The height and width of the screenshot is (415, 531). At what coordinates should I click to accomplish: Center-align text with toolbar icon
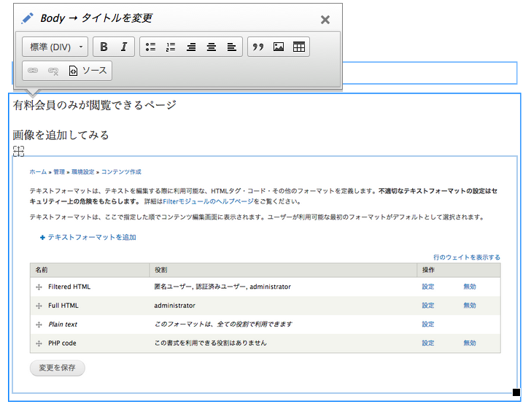click(x=212, y=47)
